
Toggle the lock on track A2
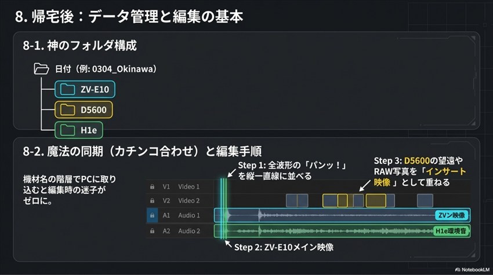pyautogui.click(x=152, y=231)
